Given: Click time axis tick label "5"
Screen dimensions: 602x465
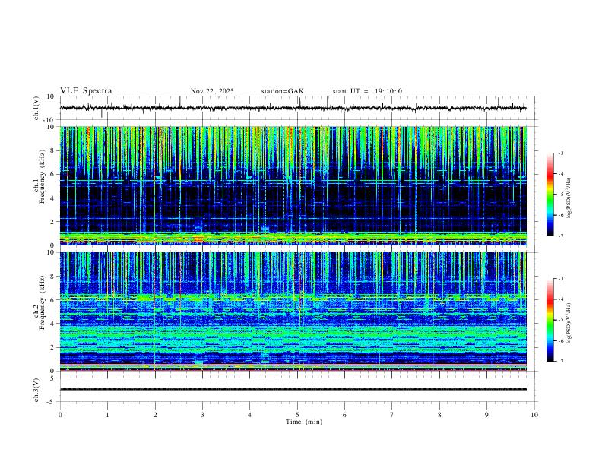Looking at the screenshot, I should pyautogui.click(x=297, y=415).
